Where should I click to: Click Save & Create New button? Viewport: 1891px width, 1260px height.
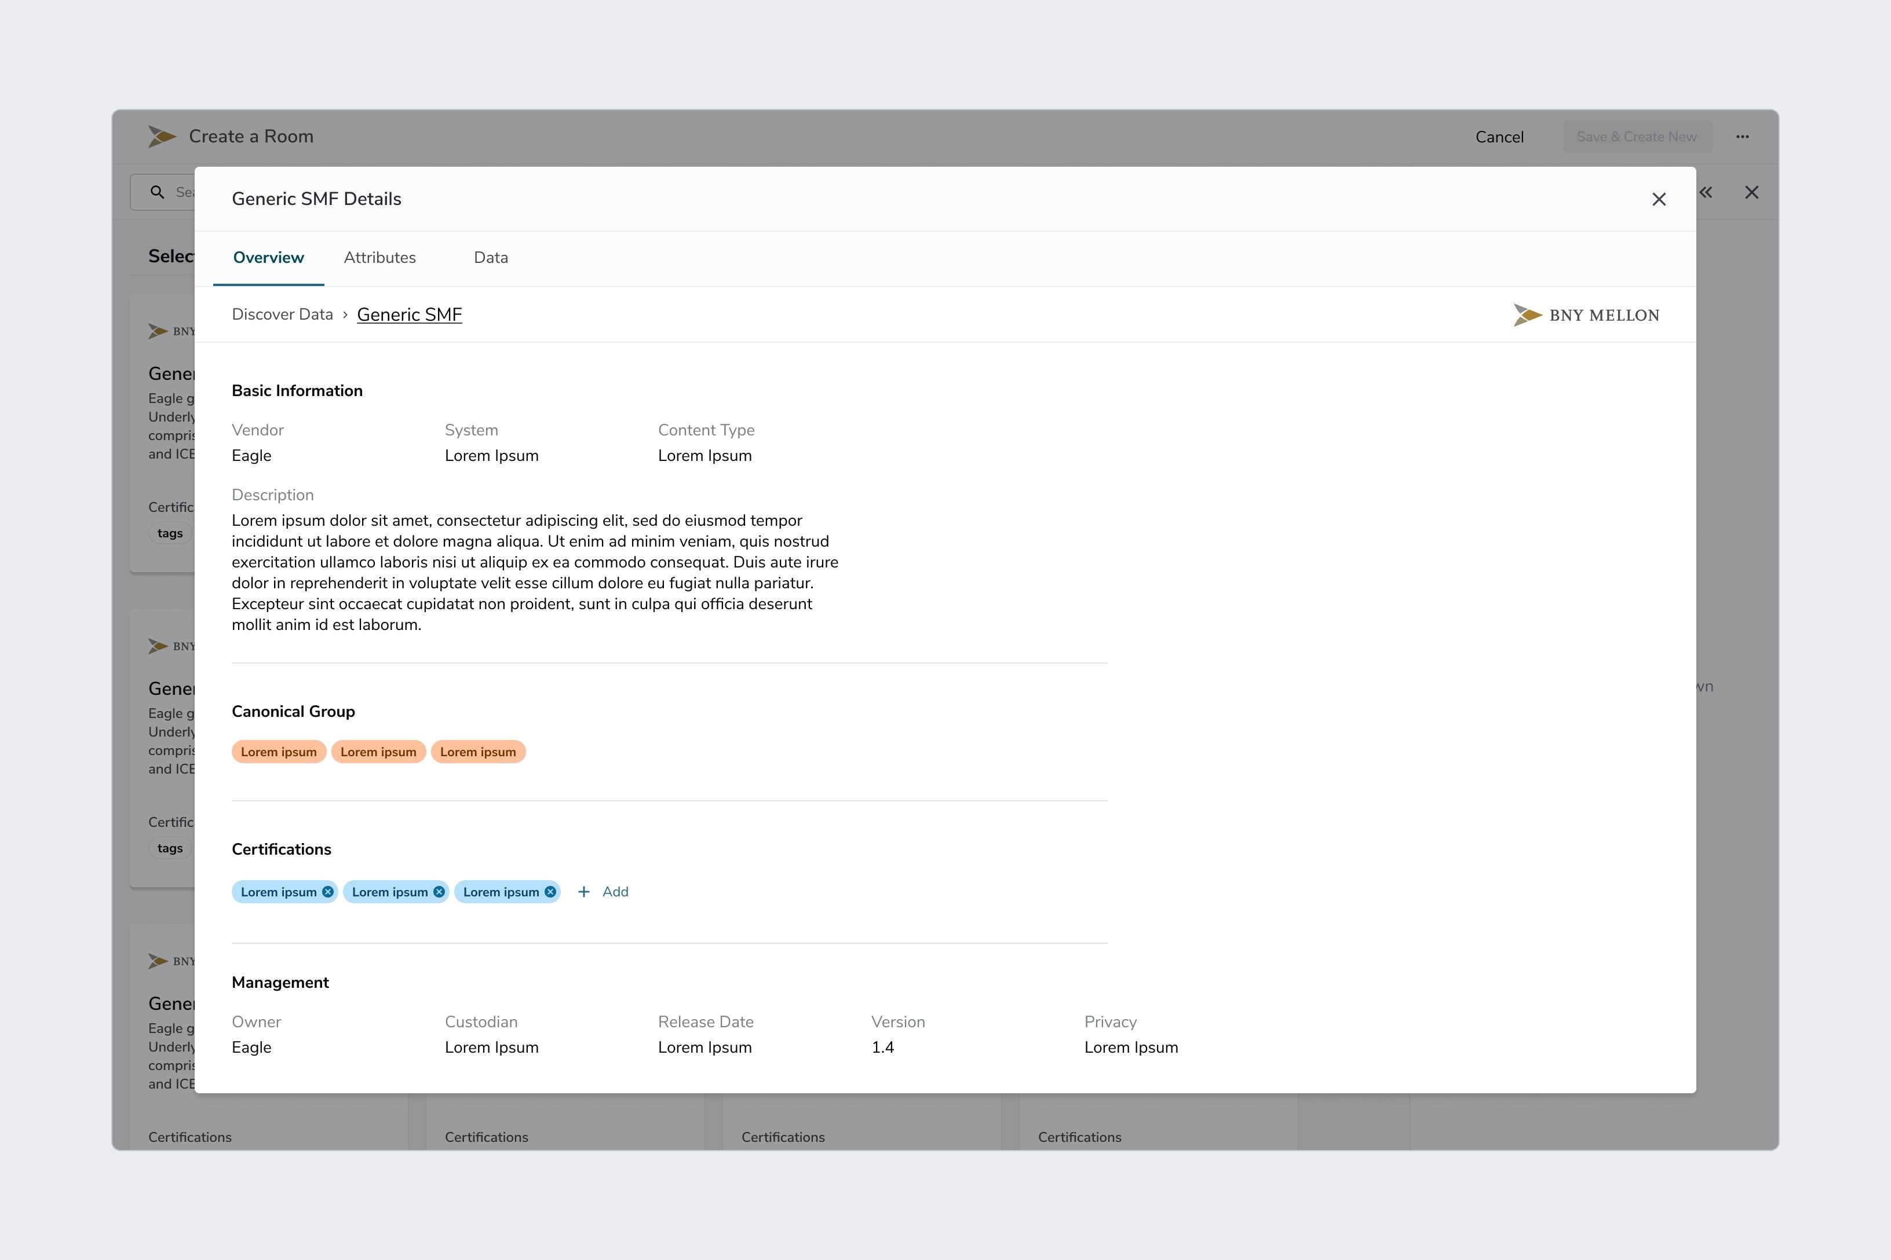pyautogui.click(x=1637, y=137)
